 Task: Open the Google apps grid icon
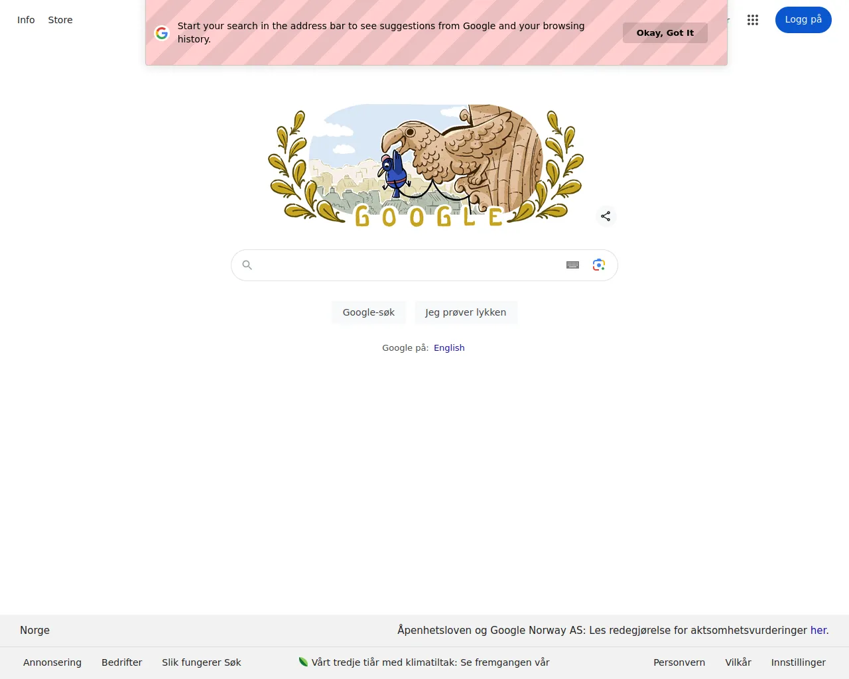tap(752, 20)
